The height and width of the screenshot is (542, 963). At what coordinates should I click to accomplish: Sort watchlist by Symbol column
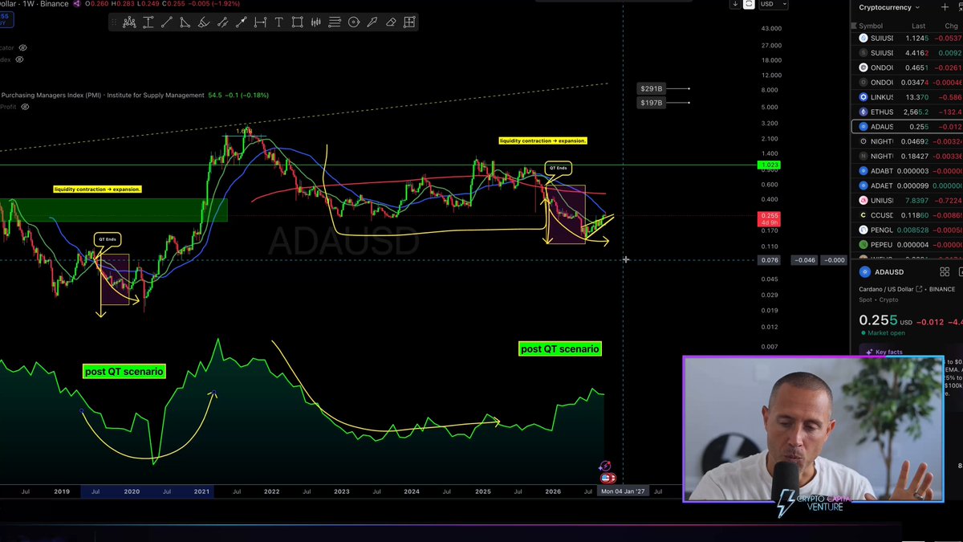click(x=871, y=26)
